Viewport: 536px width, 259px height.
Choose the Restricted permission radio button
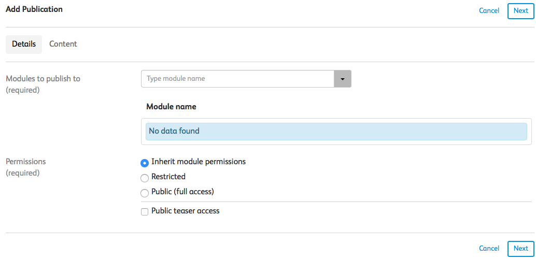pyautogui.click(x=145, y=178)
